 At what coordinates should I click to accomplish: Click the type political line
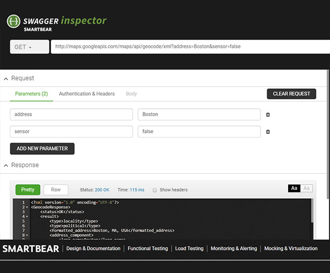tap(75, 226)
